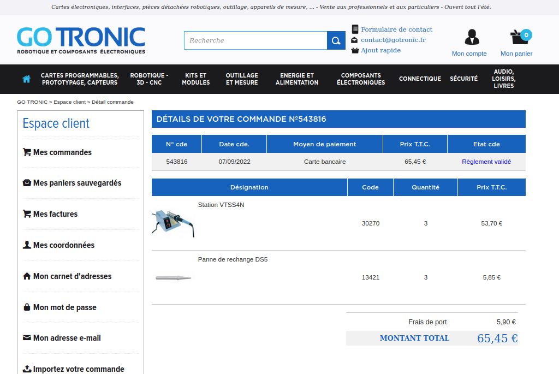
Task: Open Mon mot de passe page
Action: (x=64, y=307)
